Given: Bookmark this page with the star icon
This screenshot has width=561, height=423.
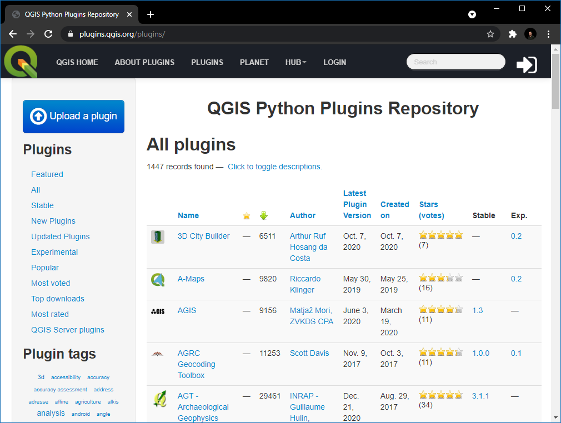Looking at the screenshot, I should tap(490, 34).
